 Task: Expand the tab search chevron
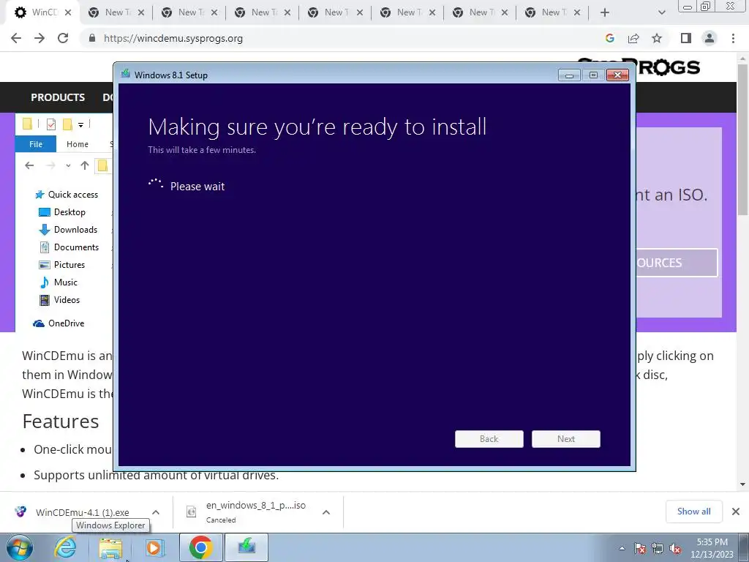[661, 12]
